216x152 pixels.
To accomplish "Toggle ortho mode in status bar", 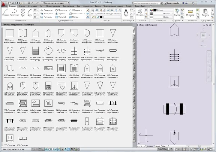I will (x=43, y=149).
